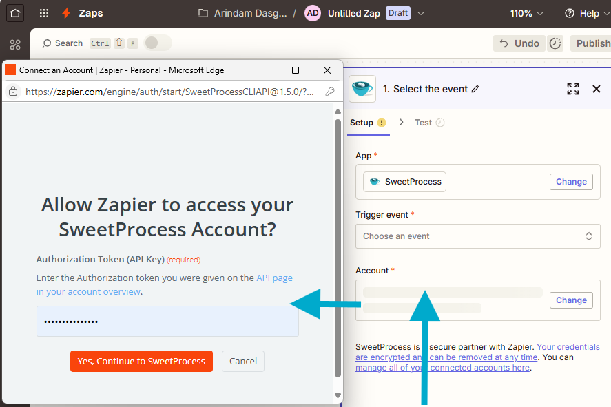Viewport: 611px width, 407px height.
Task: Expand the step panel to fullscreen
Action: [572, 89]
